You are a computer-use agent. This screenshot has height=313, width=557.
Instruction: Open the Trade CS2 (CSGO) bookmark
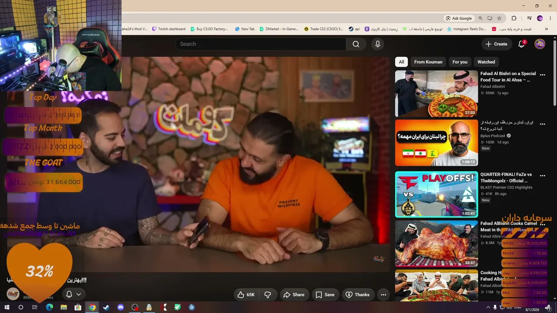[x=323, y=29]
